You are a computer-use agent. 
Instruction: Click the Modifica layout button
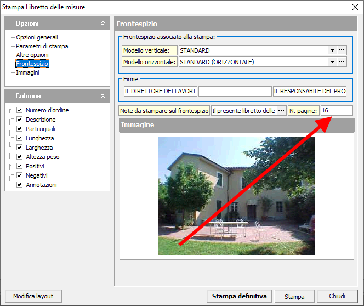[x=33, y=296]
